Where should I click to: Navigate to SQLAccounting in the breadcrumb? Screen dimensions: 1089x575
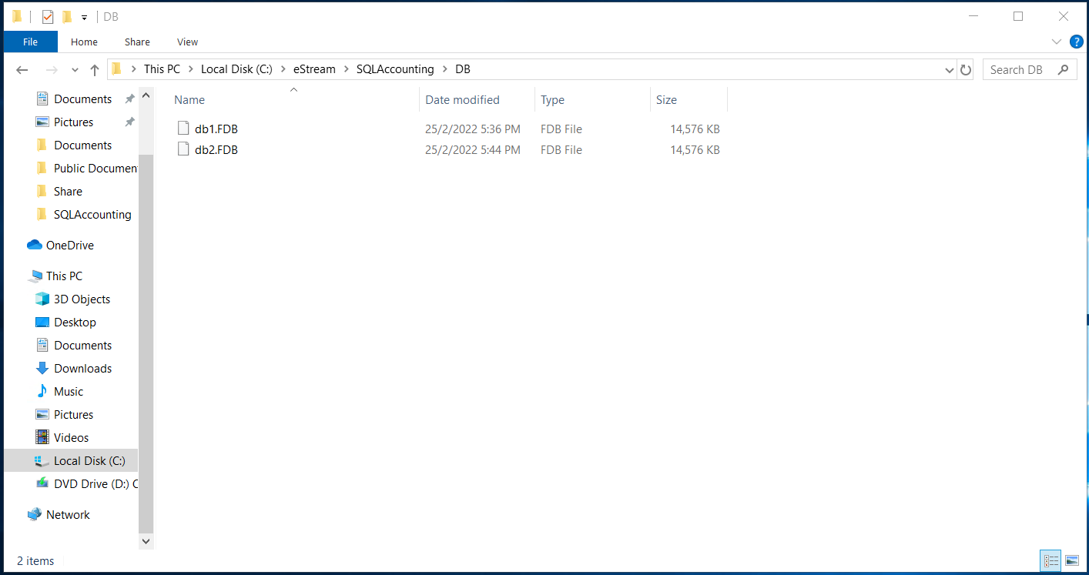pos(394,69)
